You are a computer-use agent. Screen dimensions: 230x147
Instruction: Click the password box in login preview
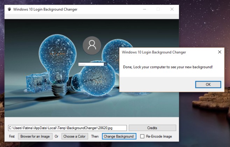coord(91,64)
